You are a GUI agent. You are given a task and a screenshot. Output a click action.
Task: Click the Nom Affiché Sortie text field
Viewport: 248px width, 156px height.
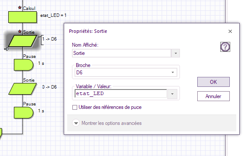point(121,53)
